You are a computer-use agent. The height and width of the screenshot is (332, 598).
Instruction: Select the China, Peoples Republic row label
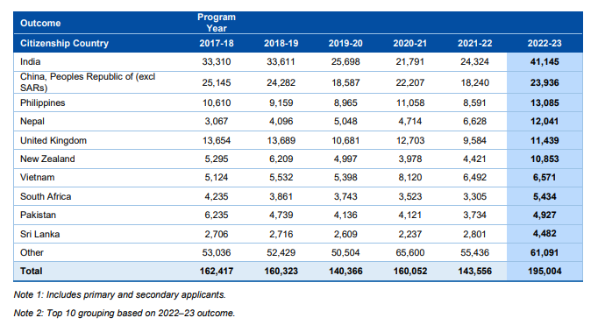88,82
